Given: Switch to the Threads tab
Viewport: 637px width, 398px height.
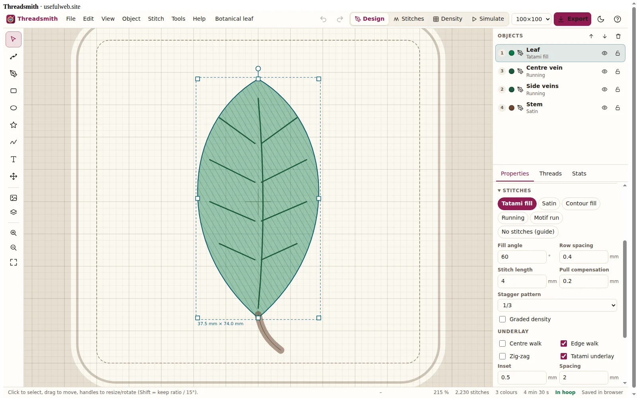Looking at the screenshot, I should click(550, 174).
